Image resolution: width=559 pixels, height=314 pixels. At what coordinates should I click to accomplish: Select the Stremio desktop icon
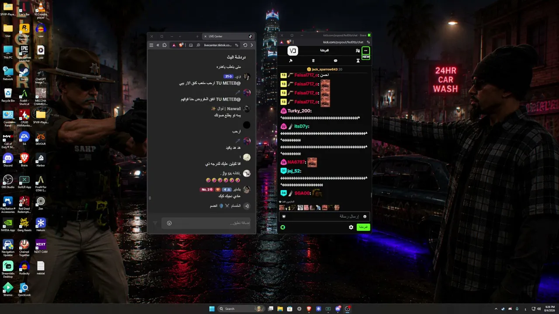tap(8, 289)
